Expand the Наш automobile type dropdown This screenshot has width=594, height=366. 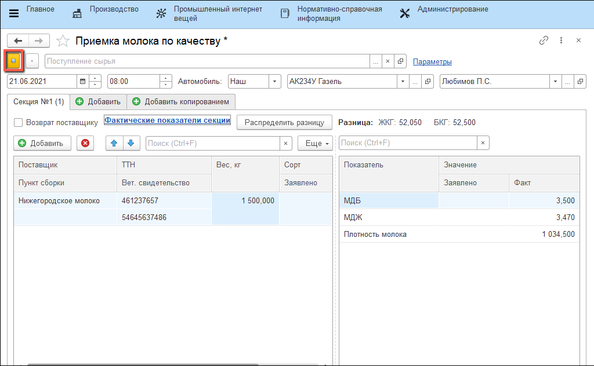(275, 82)
